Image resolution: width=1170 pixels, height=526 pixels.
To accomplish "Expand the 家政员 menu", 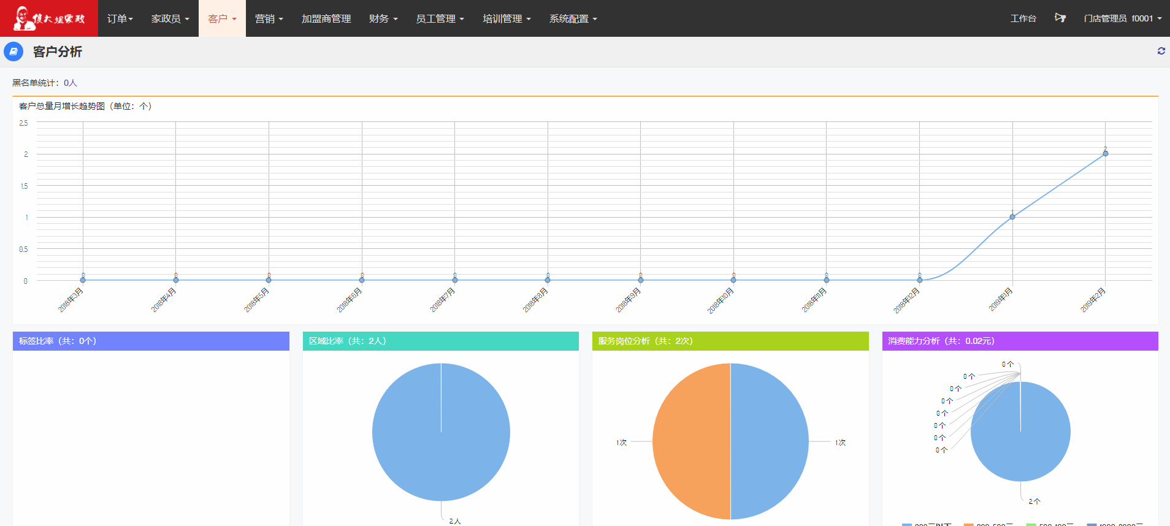I will (x=170, y=18).
